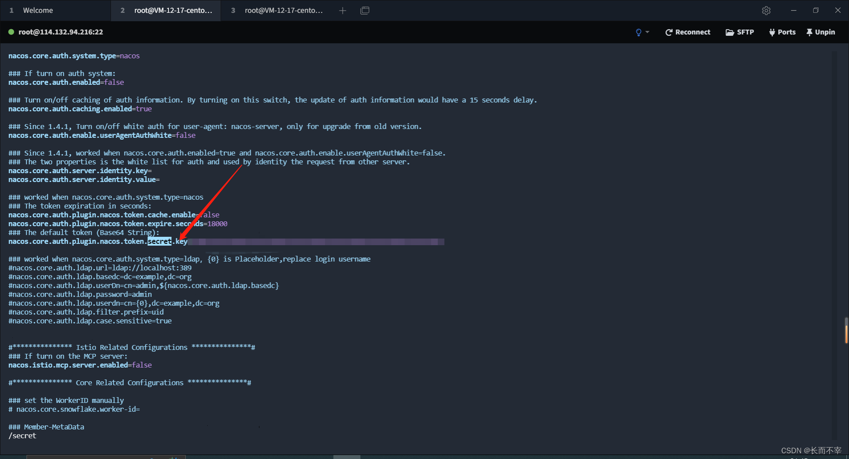849x459 pixels.
Task: Open a new tab with the plus icon
Action: pyautogui.click(x=343, y=10)
